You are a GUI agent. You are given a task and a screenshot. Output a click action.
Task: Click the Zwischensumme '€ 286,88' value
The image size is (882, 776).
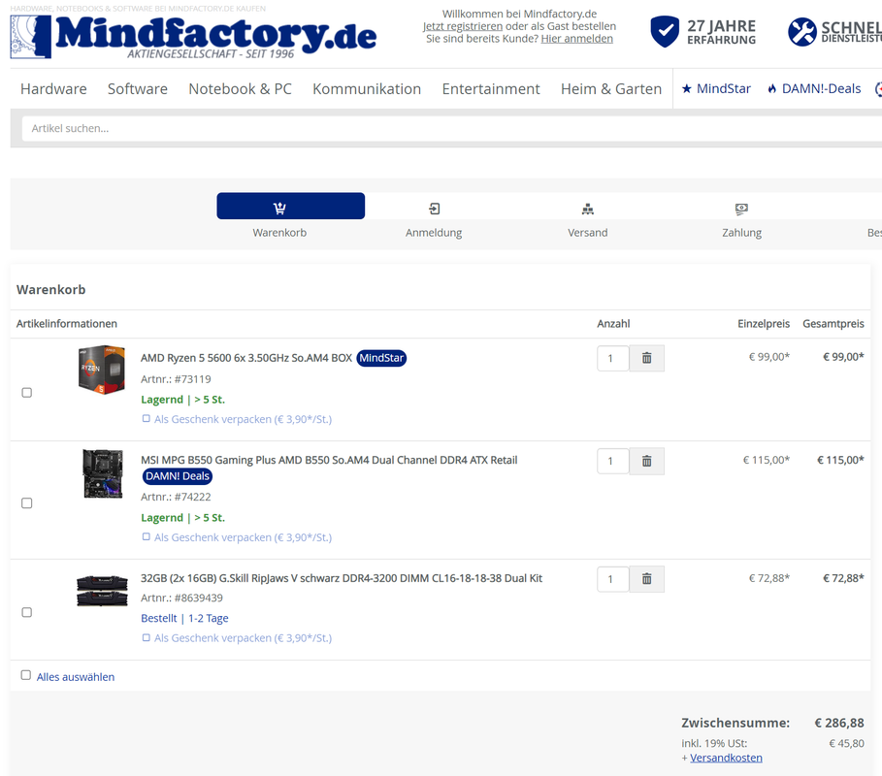839,724
